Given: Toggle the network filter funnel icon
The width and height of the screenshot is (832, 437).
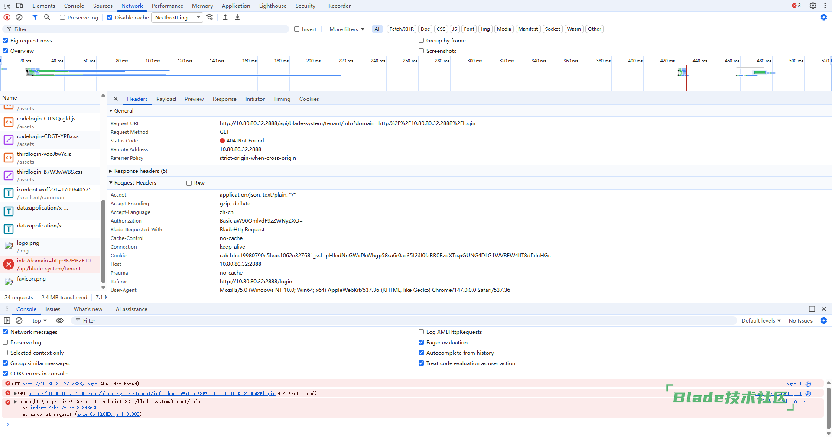Looking at the screenshot, I should point(35,17).
